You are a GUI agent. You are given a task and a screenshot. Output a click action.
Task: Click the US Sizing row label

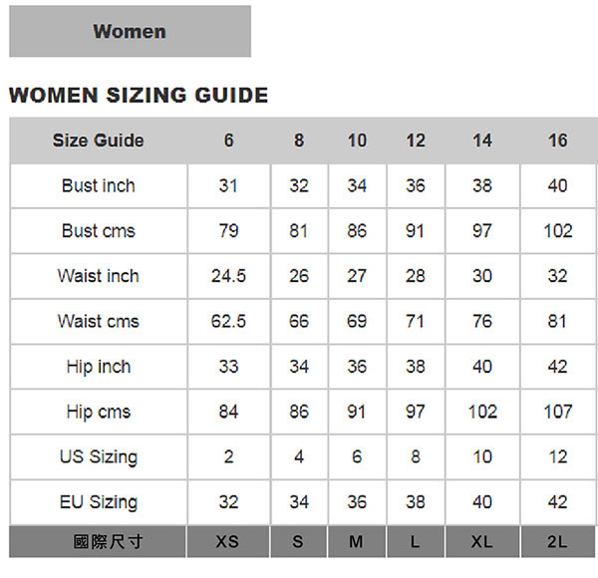click(x=98, y=457)
